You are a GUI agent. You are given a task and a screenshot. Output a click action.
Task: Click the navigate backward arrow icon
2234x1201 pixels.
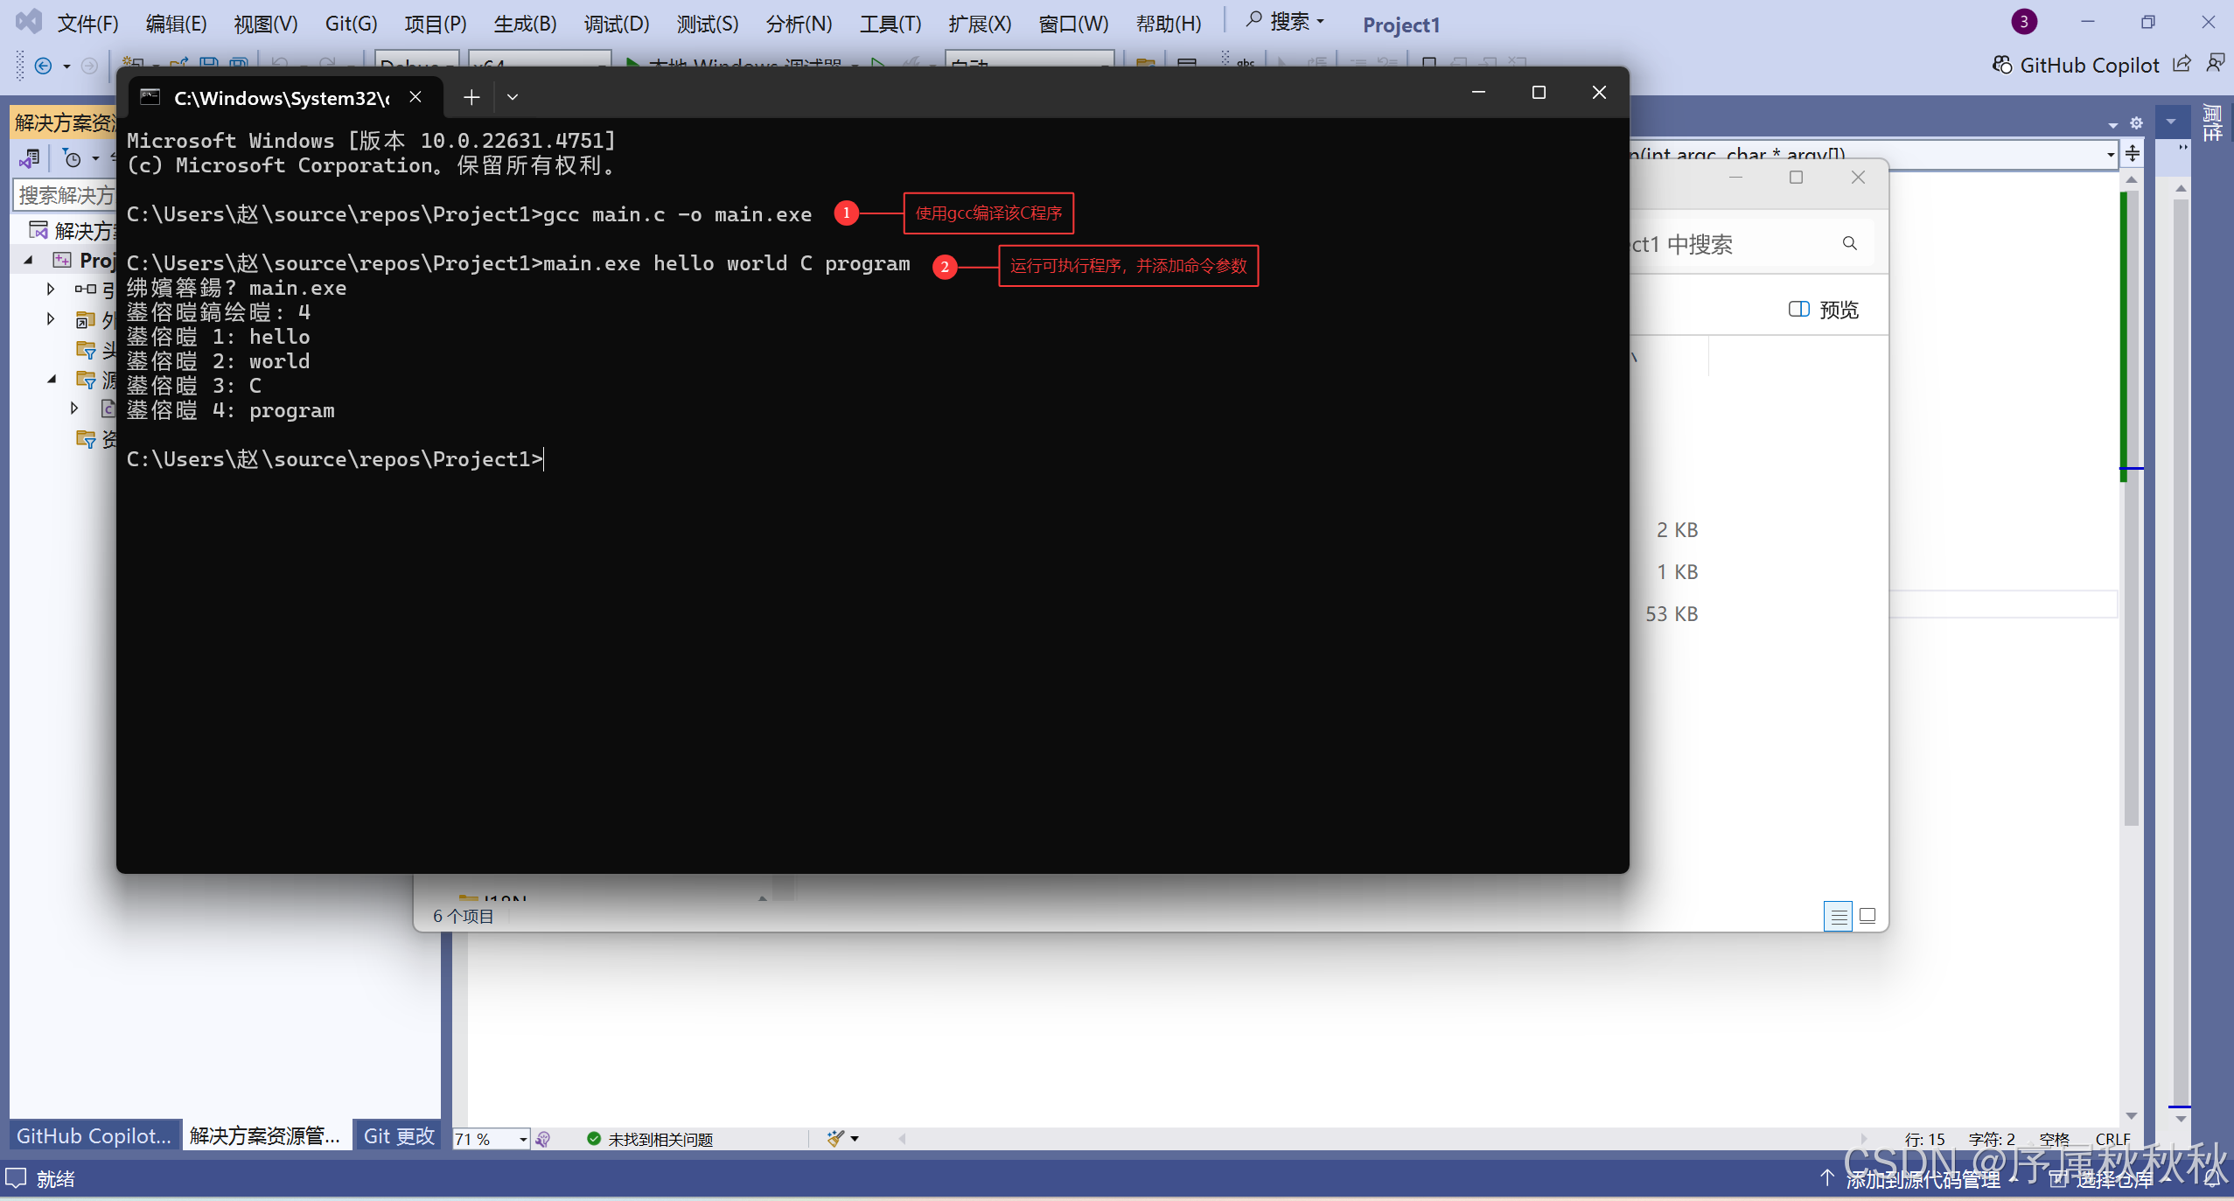[x=43, y=66]
